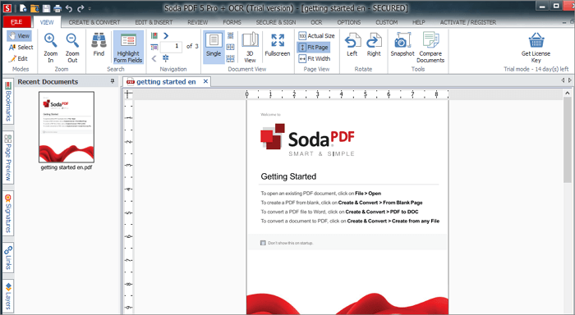The height and width of the screenshot is (315, 575).
Task: Expand the quick access toolbar dropdown
Action: point(90,8)
